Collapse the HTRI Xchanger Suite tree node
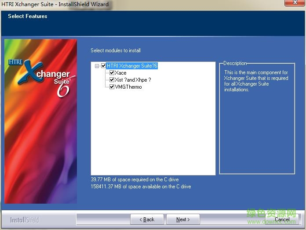 [x=97, y=66]
